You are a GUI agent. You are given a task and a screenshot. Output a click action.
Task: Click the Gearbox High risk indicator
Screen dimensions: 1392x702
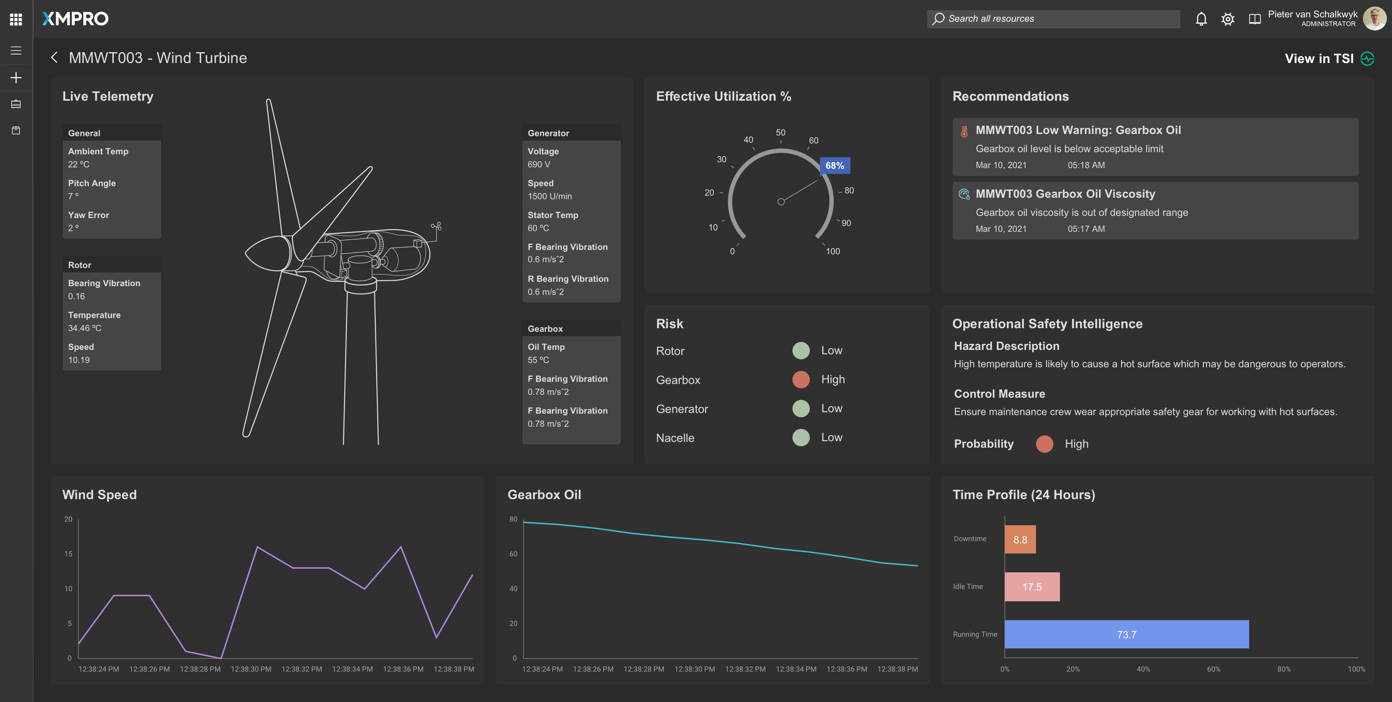801,380
